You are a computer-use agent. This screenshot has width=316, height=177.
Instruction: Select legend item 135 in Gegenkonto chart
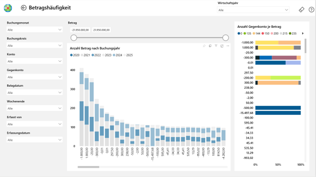247,33
